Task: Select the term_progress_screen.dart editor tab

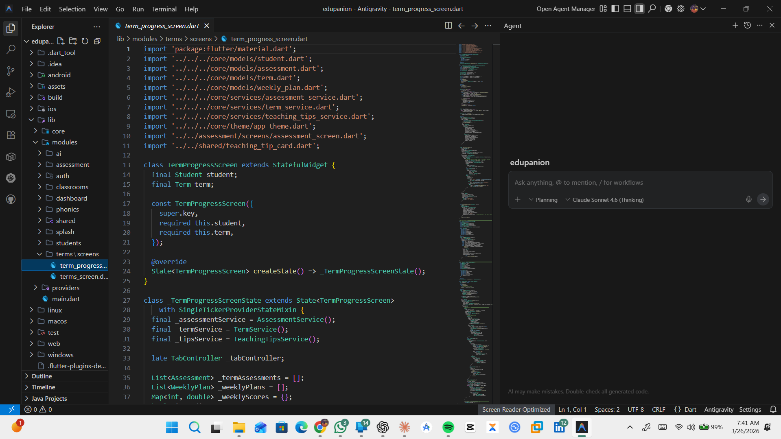Action: [x=162, y=26]
